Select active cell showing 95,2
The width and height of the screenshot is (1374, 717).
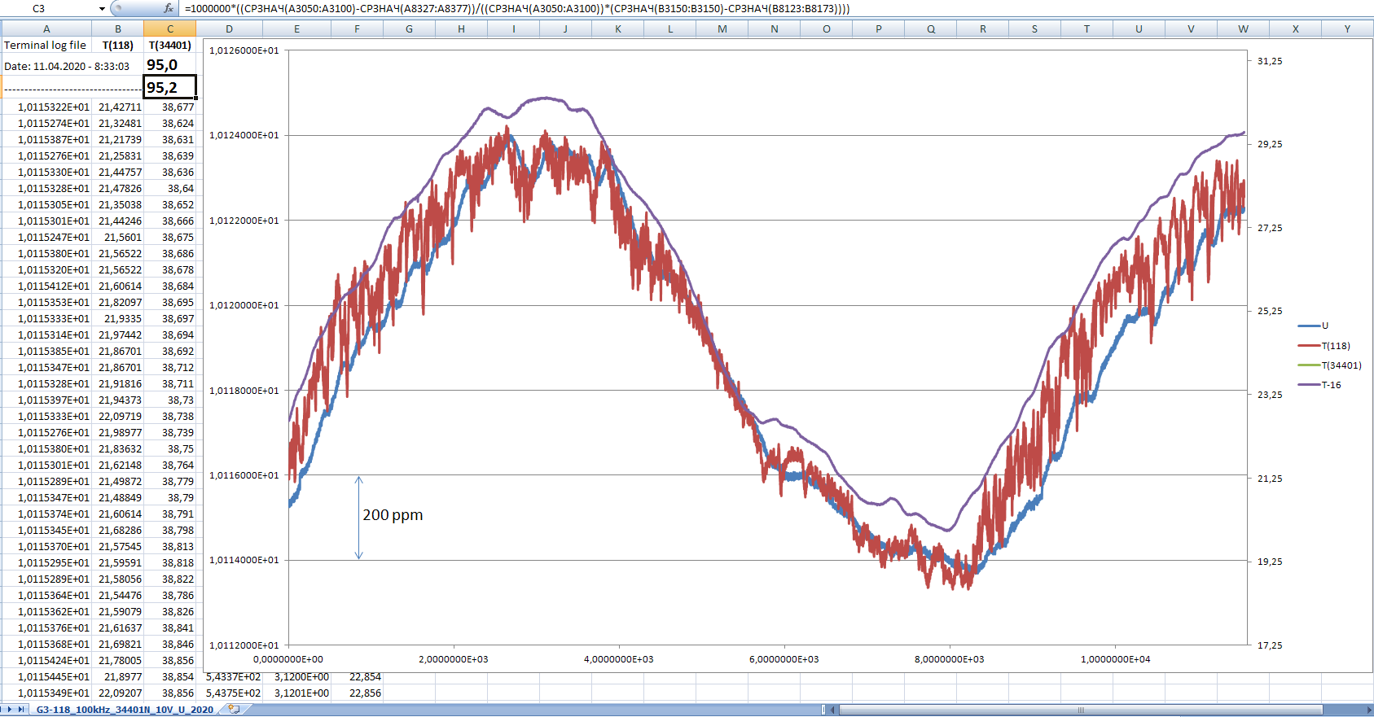click(x=170, y=87)
